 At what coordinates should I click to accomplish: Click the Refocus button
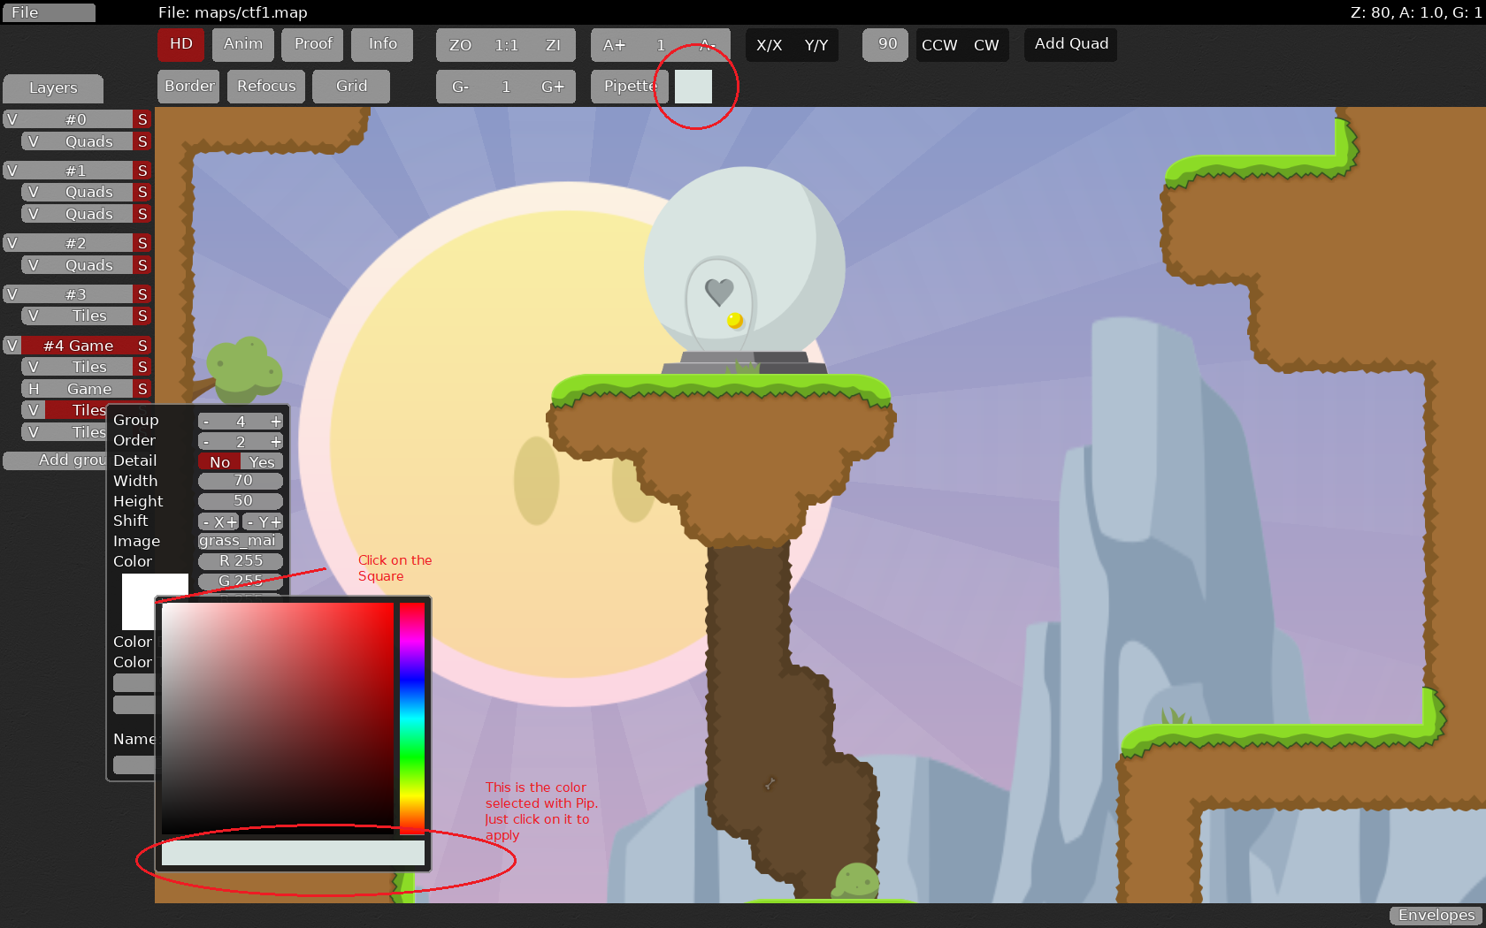tap(266, 87)
